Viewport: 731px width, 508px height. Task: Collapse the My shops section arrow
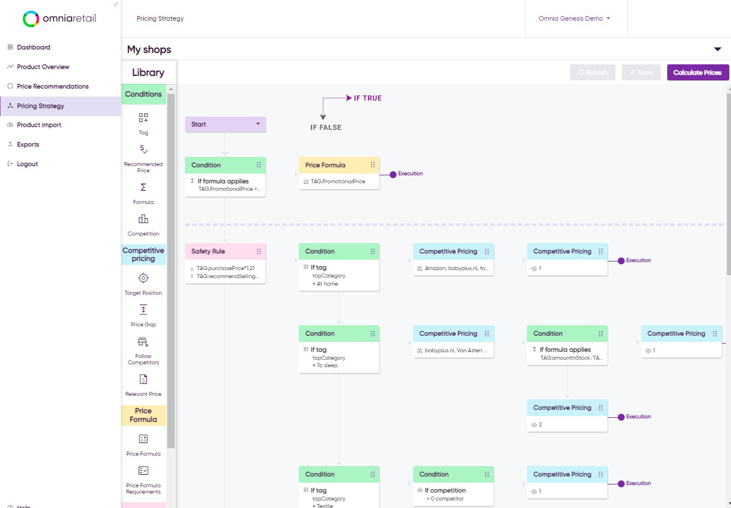coord(717,49)
